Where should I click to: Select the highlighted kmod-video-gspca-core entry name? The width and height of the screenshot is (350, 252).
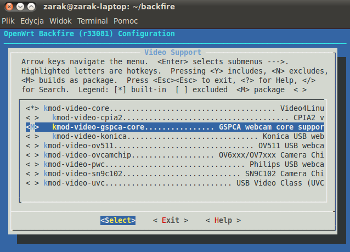tap(98, 127)
